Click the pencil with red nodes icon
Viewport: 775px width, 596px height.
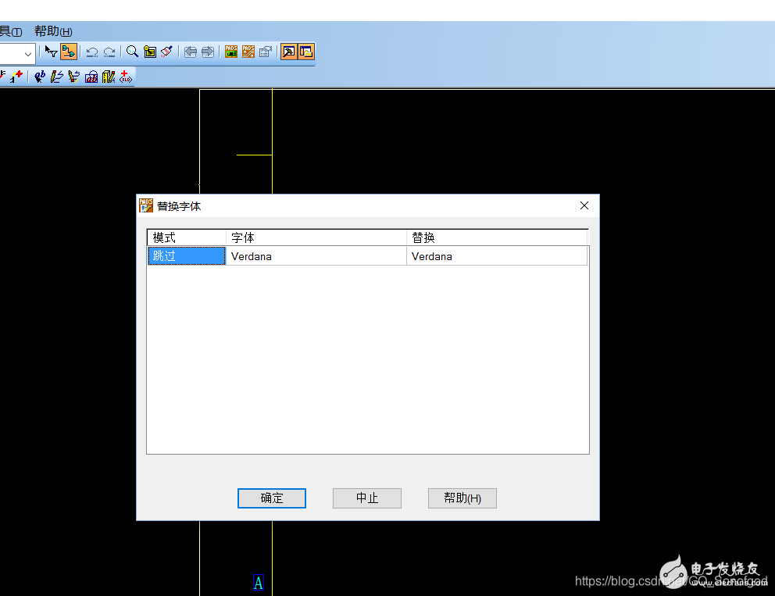coord(74,77)
